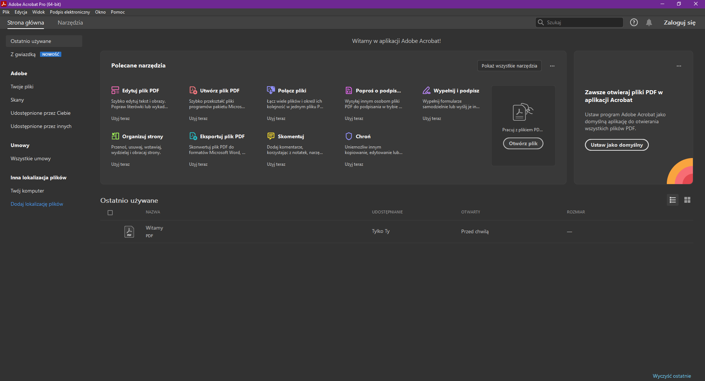Open Twój komputer location
The height and width of the screenshot is (381, 705).
(x=27, y=191)
